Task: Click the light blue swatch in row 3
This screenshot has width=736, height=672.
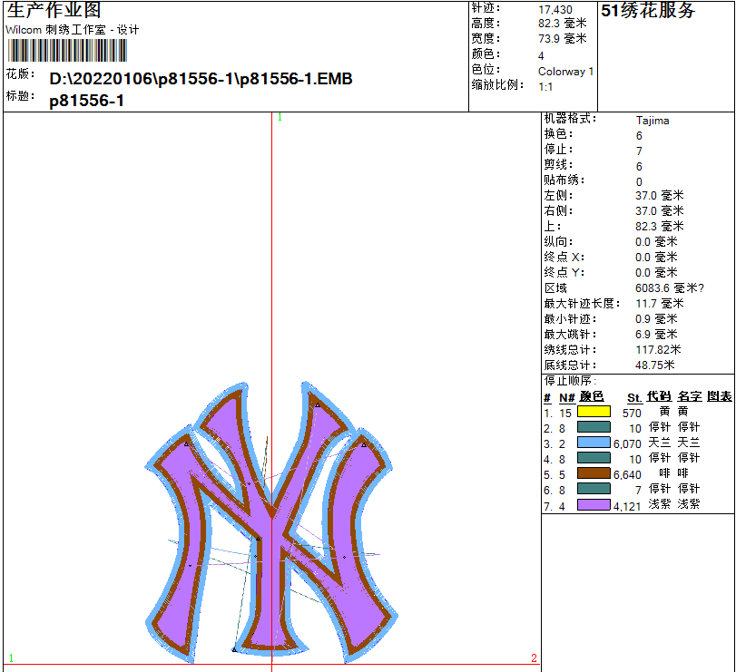Action: point(594,443)
